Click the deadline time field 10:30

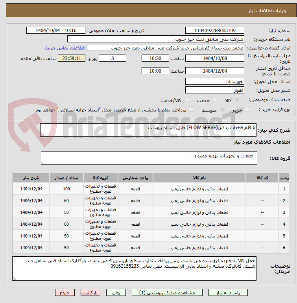155,58
